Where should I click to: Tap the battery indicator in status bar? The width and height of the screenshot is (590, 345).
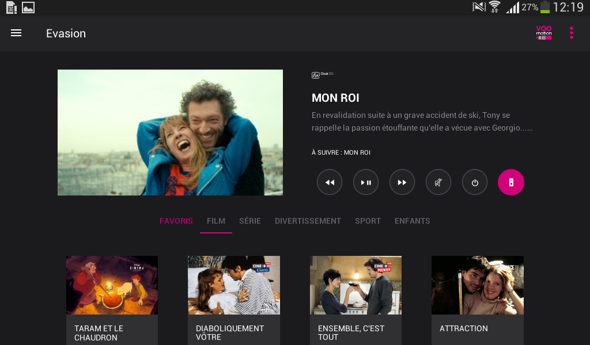pos(544,7)
